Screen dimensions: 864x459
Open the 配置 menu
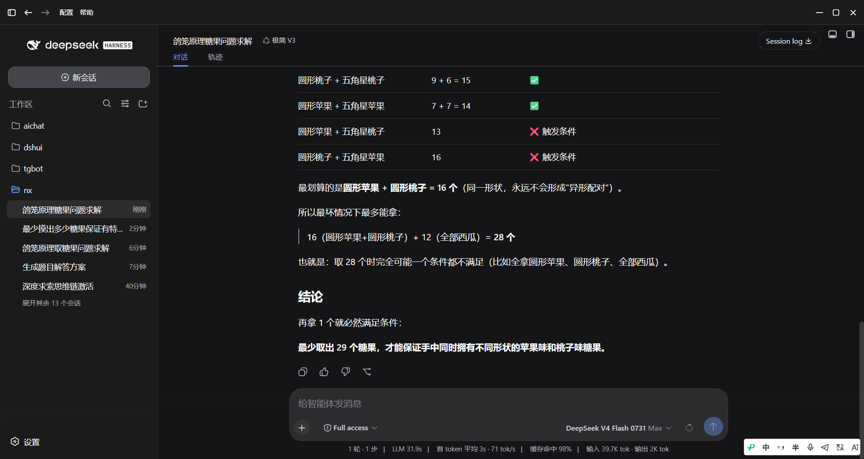click(66, 13)
